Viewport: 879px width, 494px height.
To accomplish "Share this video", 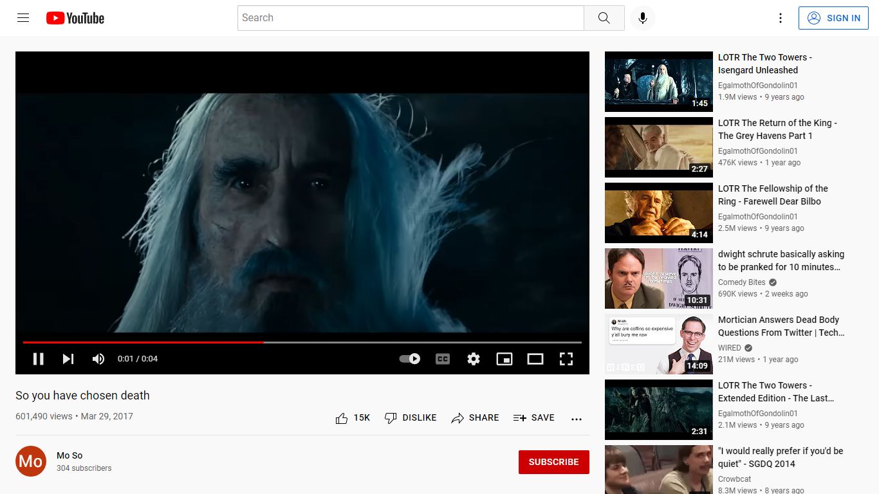I will pyautogui.click(x=475, y=418).
